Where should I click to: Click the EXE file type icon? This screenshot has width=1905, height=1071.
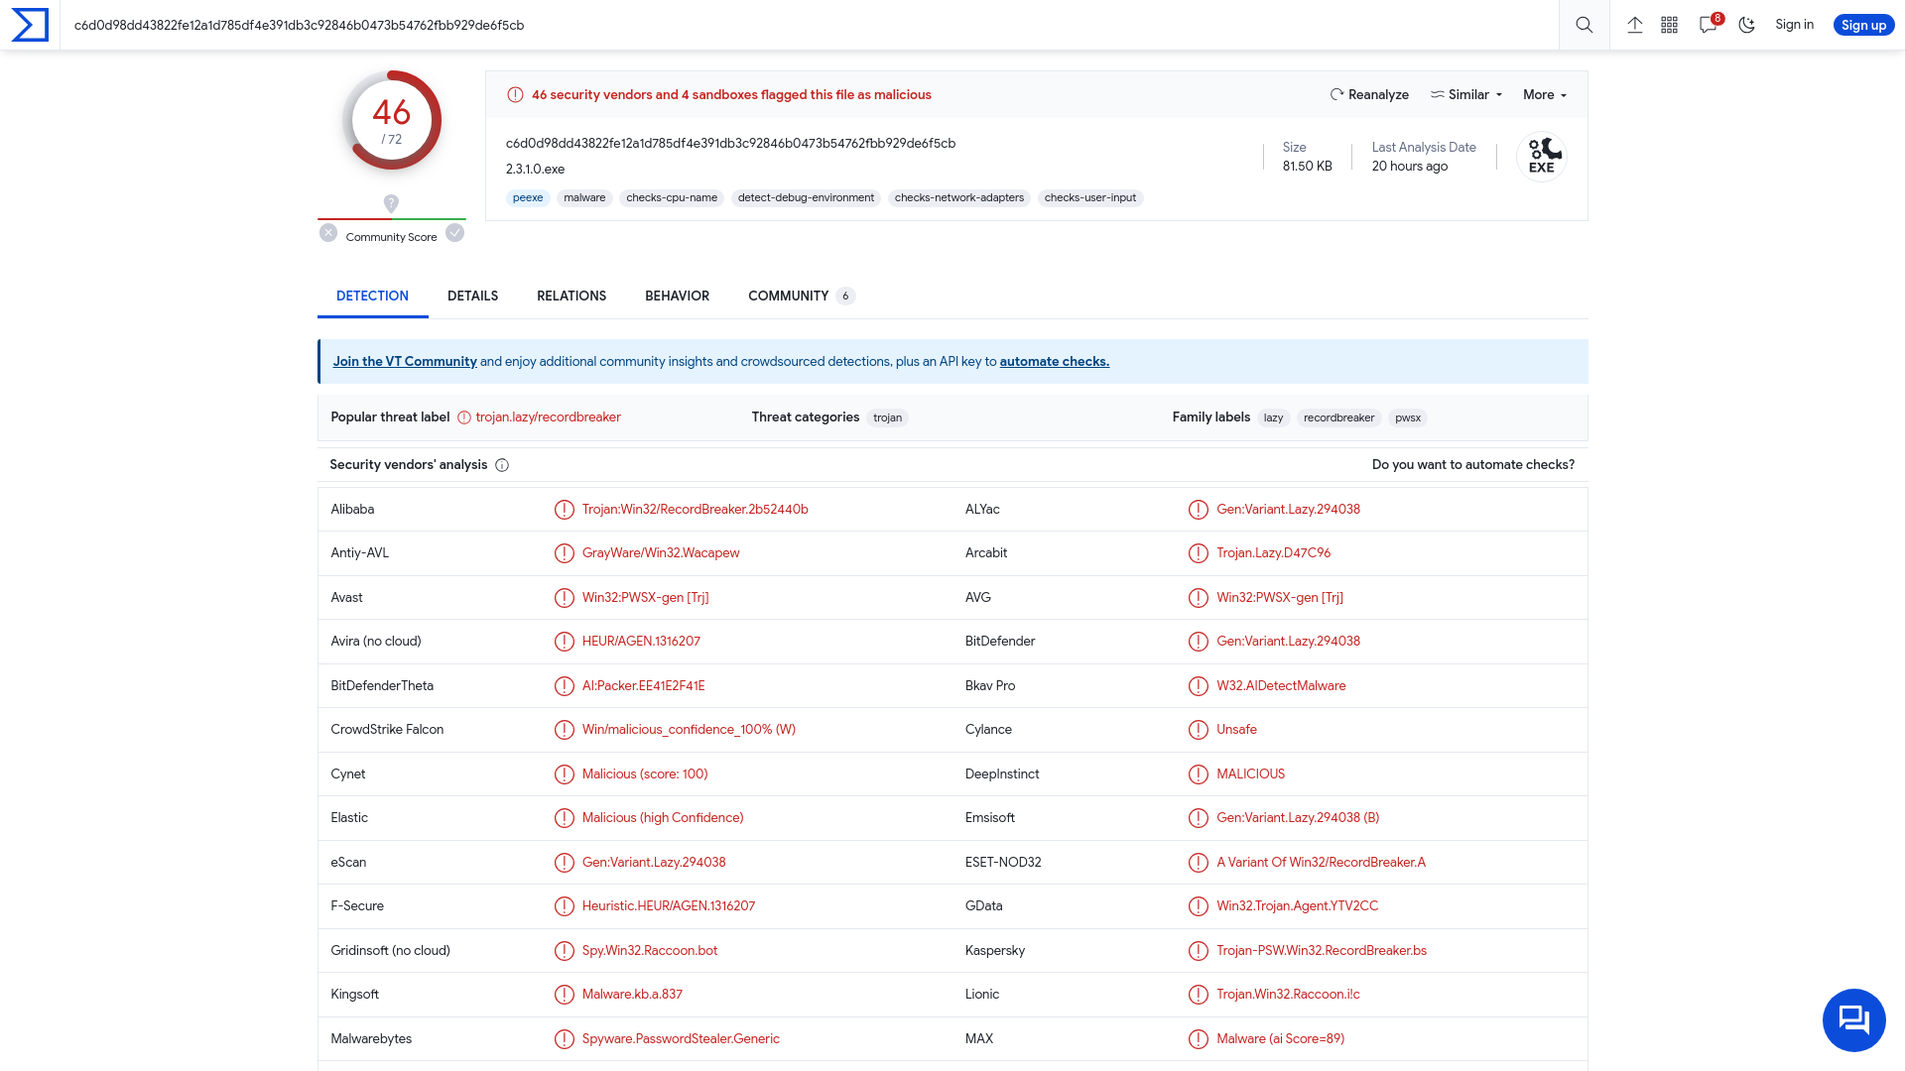coord(1544,157)
